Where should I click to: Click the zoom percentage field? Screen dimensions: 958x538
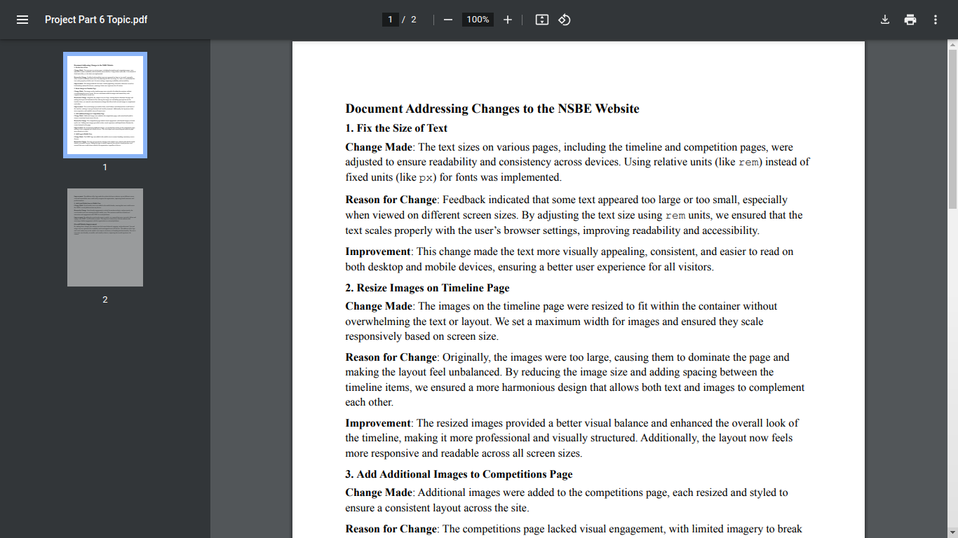click(478, 20)
